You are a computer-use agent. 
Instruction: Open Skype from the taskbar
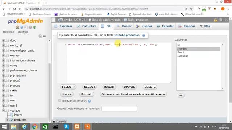[x=66, y=127]
